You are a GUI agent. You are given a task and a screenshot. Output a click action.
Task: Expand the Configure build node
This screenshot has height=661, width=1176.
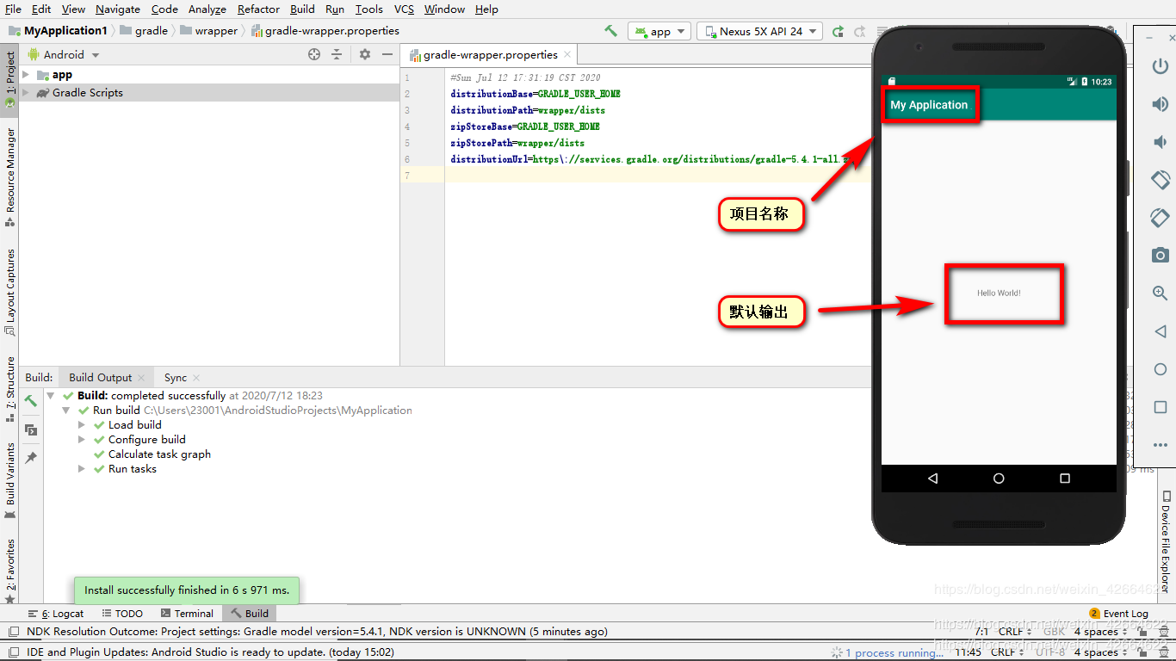coord(82,440)
